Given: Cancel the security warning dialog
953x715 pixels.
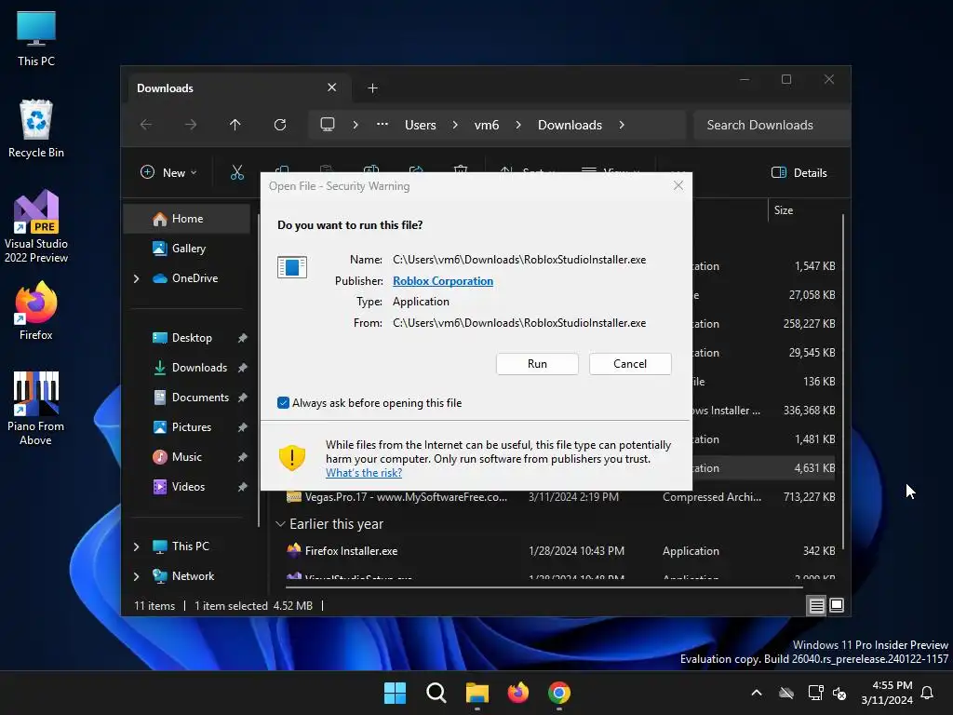Looking at the screenshot, I should coord(630,364).
